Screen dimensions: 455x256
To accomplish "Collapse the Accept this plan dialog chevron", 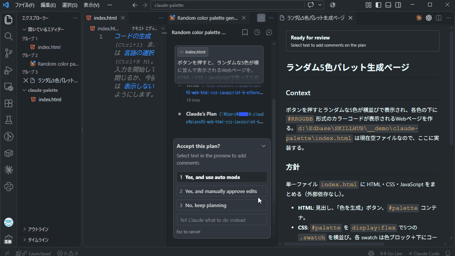I will [264, 146].
